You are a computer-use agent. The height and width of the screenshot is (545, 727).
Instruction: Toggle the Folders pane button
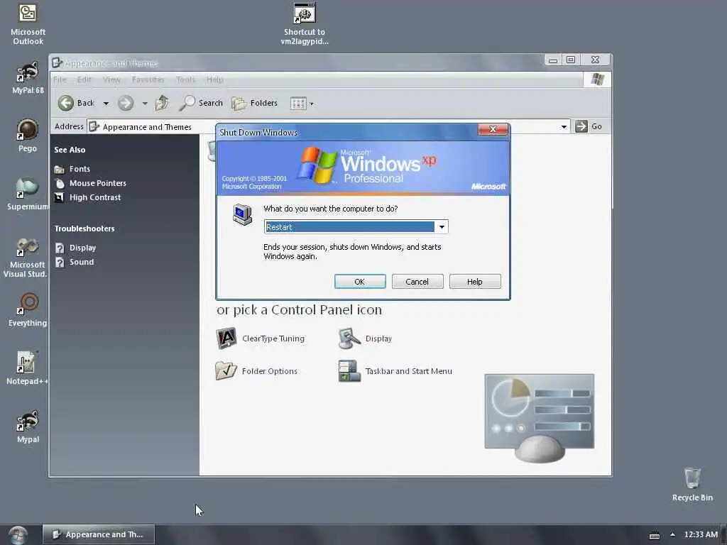pos(255,103)
